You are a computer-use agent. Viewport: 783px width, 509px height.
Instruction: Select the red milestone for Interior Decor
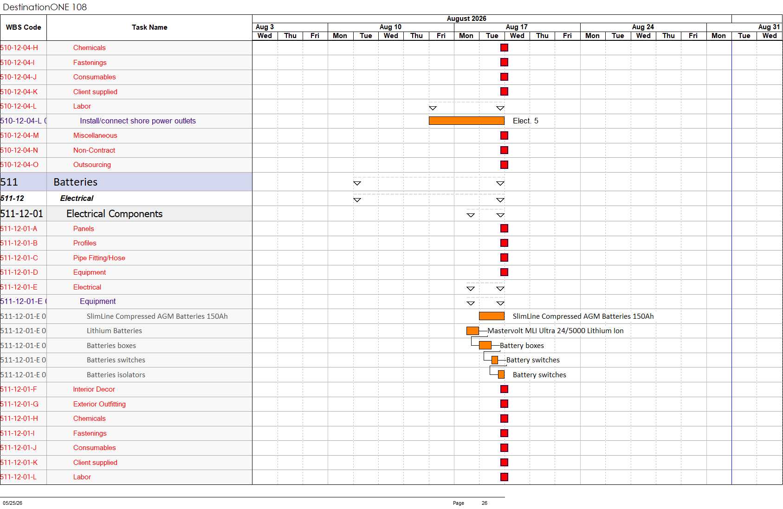tap(504, 389)
